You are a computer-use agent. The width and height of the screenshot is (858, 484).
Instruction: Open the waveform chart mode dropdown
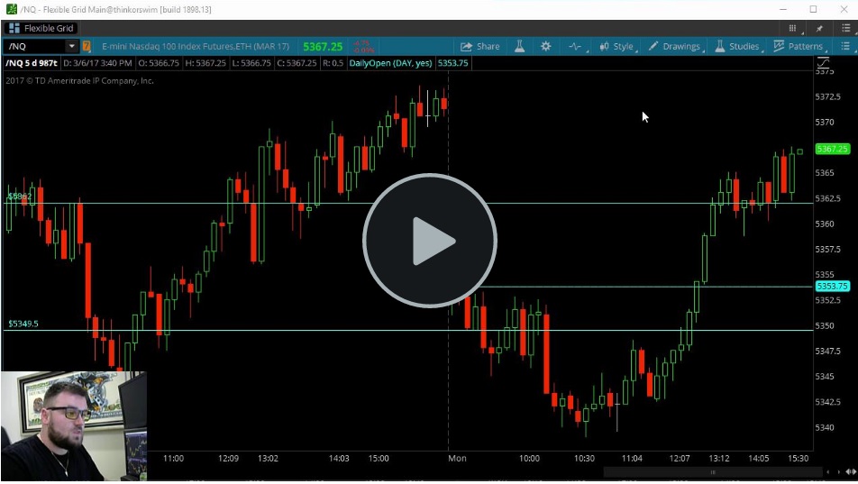(576, 47)
